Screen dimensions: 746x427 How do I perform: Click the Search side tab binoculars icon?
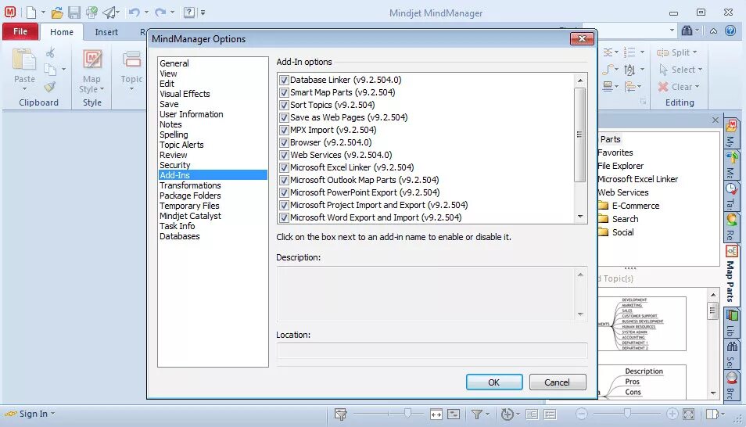[x=732, y=346]
